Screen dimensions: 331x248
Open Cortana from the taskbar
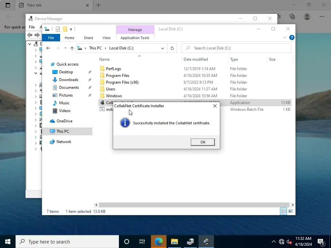click(x=126, y=242)
